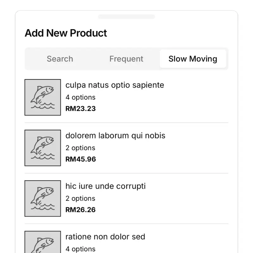View 4 options under ratione non dolor sed
This screenshot has height=253, width=253.
81,249
